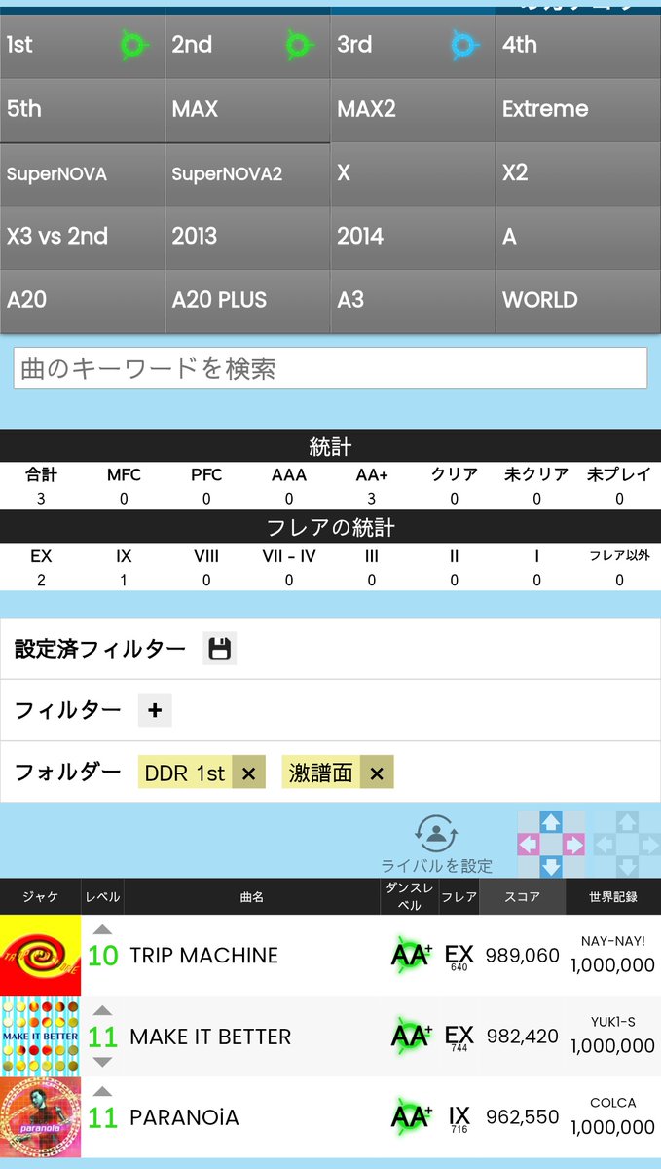661x1169 pixels.
Task: Open the Extreme version folder
Action: [x=578, y=109]
